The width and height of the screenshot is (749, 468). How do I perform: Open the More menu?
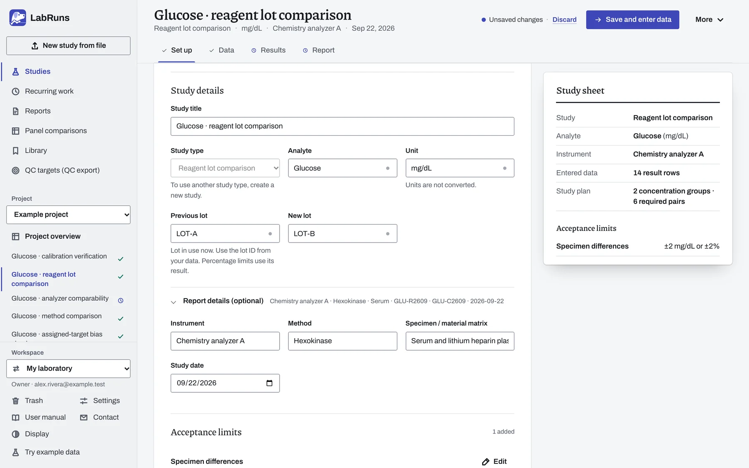709,20
